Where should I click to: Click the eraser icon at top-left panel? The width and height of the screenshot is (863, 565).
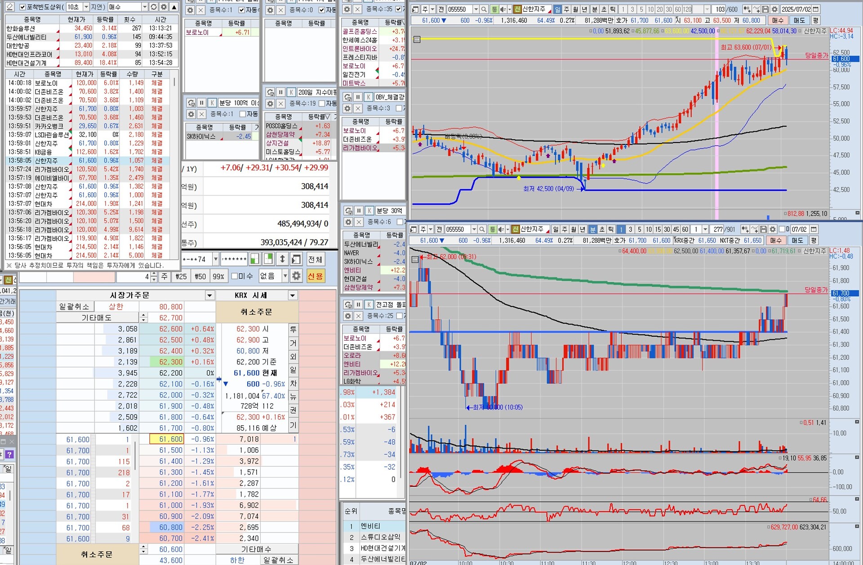(10, 7)
